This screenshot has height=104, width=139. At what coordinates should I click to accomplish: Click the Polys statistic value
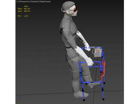[27, 9]
